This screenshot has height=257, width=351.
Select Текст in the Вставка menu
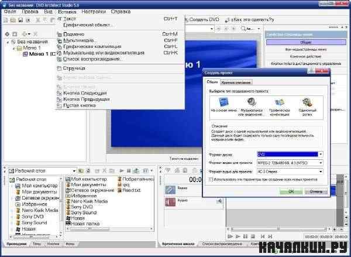click(x=121, y=19)
